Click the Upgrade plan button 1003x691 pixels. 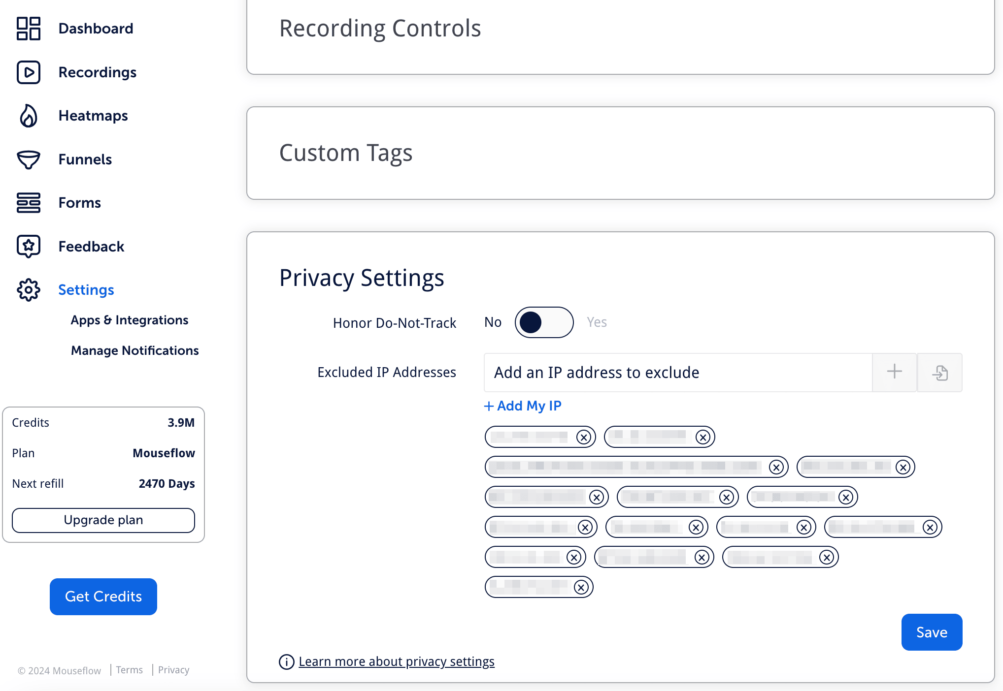[x=103, y=520]
